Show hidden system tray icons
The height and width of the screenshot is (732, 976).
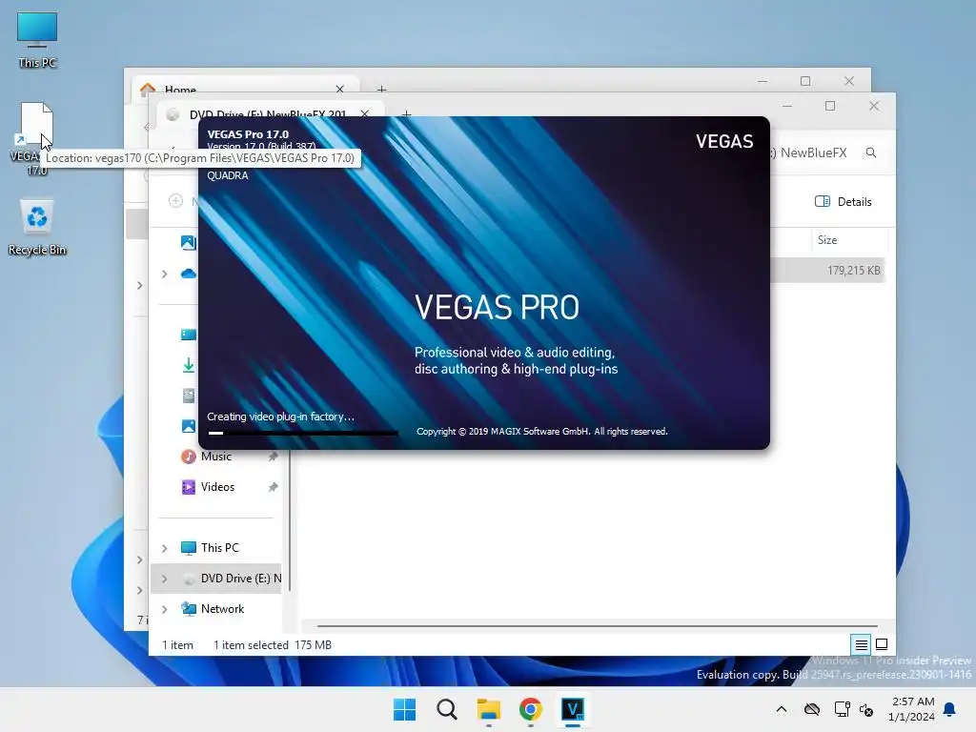(x=782, y=709)
